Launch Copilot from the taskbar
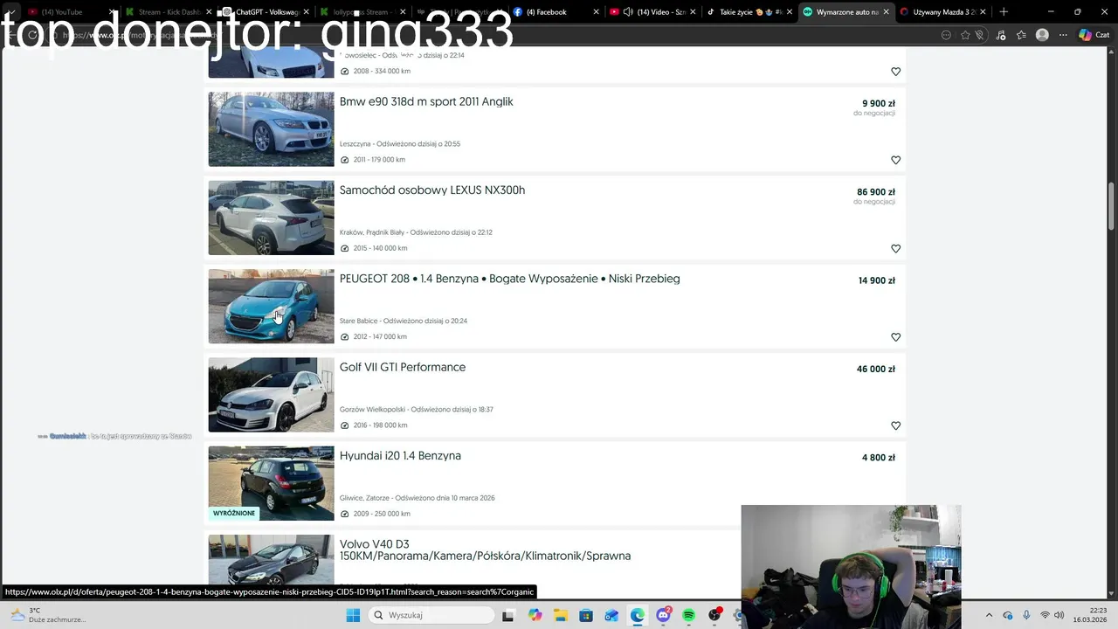Image resolution: width=1118 pixels, height=629 pixels. pos(535,615)
